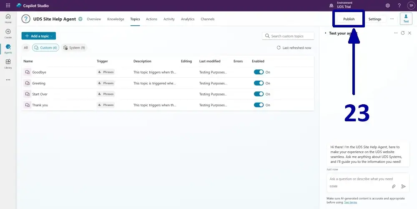Select the Topics tab
417x209 pixels.
pos(135,19)
